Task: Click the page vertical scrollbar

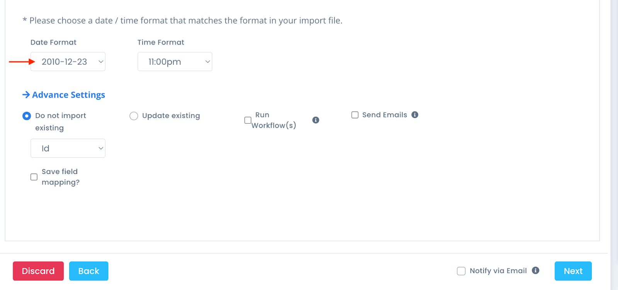Action: pyautogui.click(x=614, y=145)
